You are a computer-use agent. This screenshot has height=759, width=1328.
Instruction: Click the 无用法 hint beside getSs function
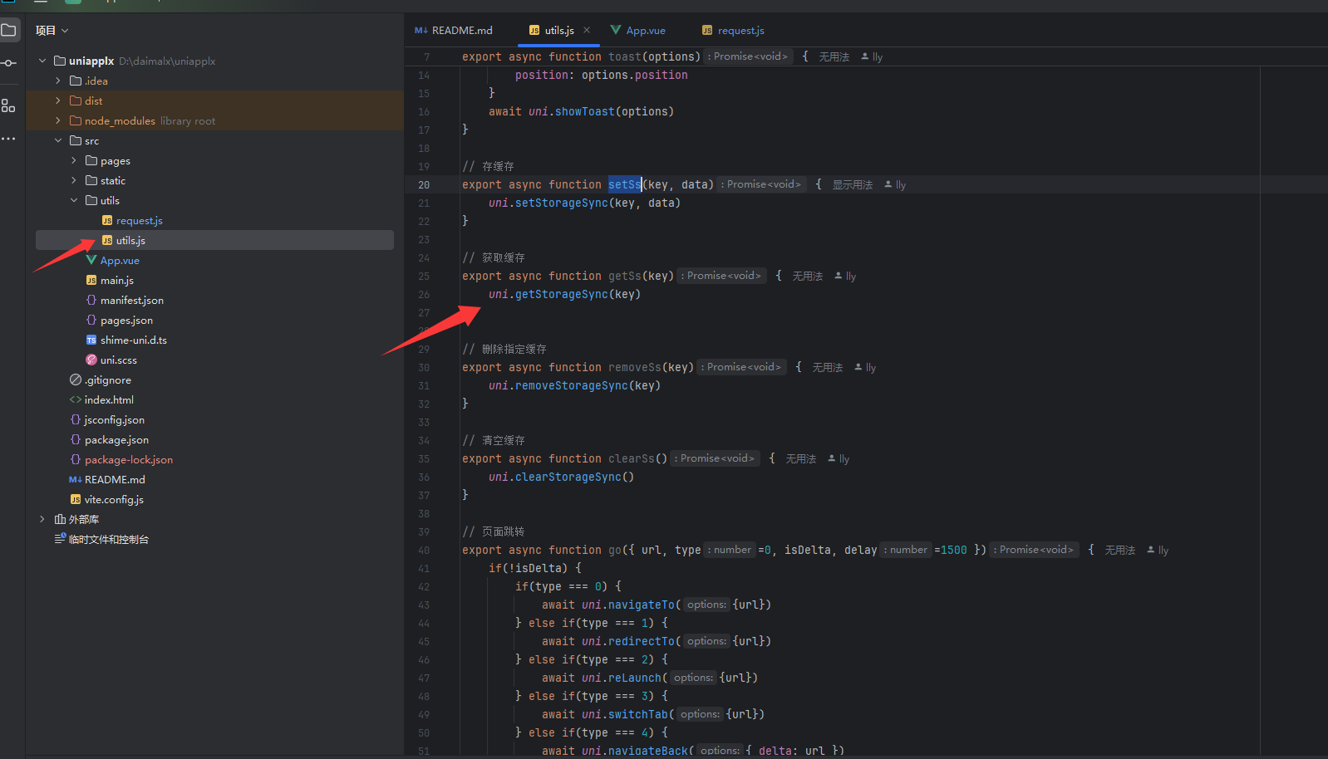point(807,276)
